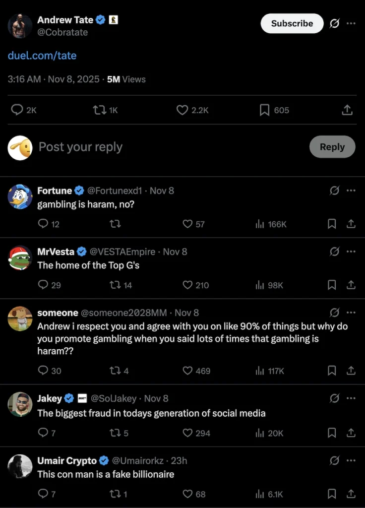This screenshot has height=508, width=365.
Task: View analytics on Umair Crypto's reply
Action: click(x=260, y=494)
